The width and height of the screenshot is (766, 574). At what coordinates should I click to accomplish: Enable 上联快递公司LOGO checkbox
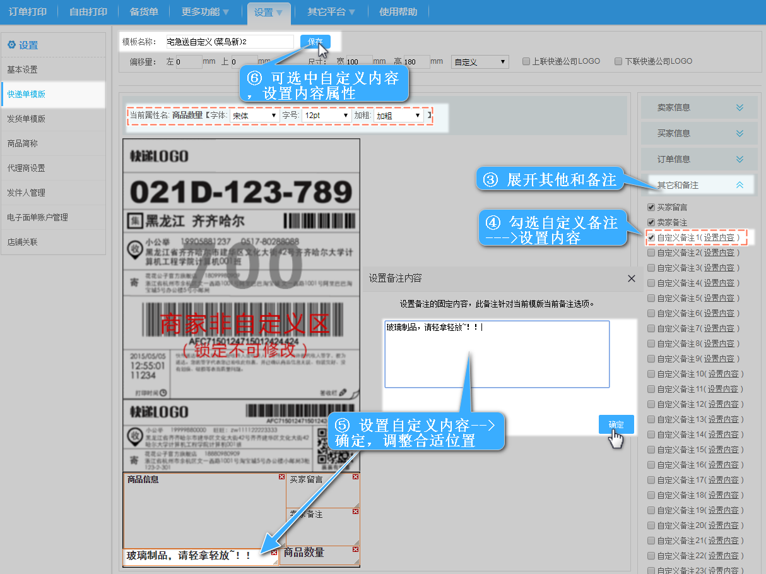point(526,61)
